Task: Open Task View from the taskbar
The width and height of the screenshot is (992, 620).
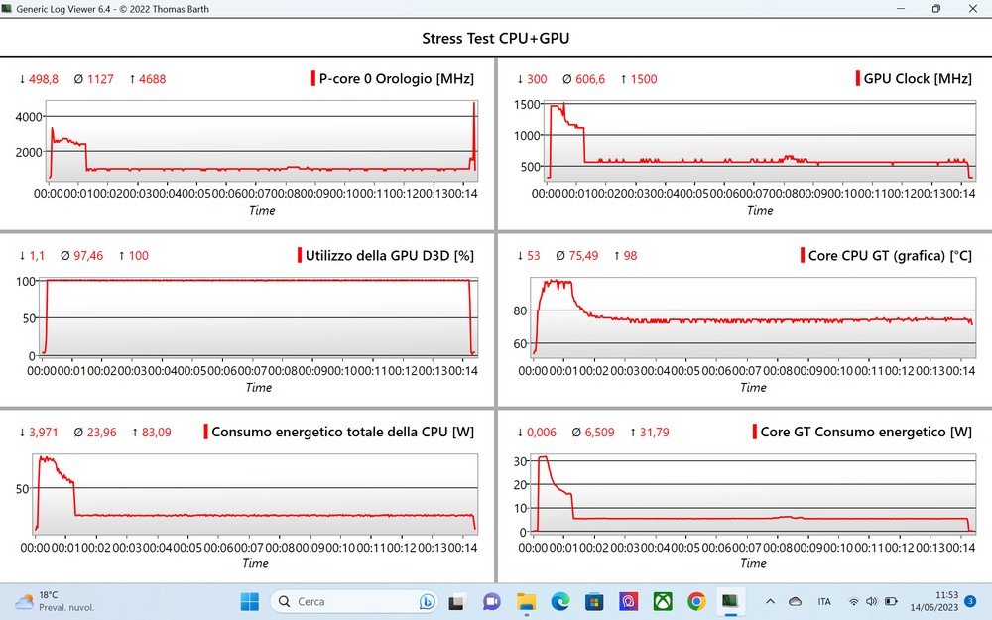Action: [x=458, y=601]
